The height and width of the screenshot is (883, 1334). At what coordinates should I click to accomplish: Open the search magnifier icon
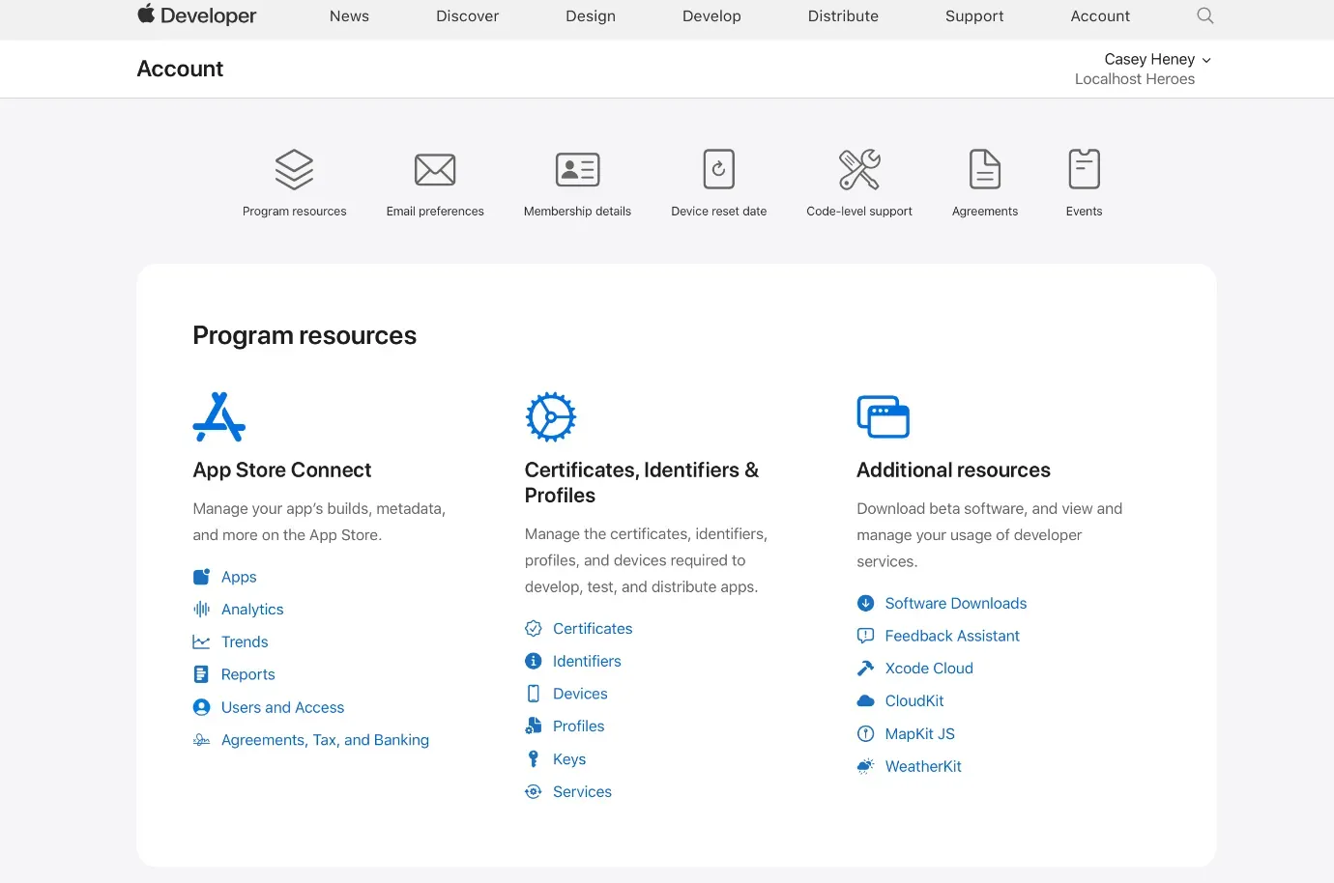click(1204, 15)
